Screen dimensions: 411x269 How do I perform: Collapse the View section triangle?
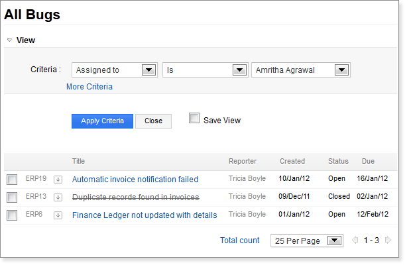click(10, 40)
